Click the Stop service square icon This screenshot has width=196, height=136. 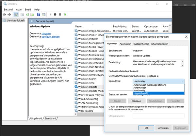[x=55, y=15]
